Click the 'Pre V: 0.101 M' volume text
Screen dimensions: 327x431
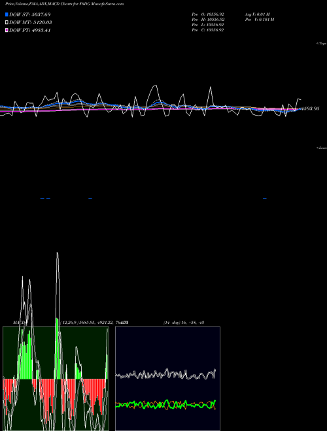260,20
